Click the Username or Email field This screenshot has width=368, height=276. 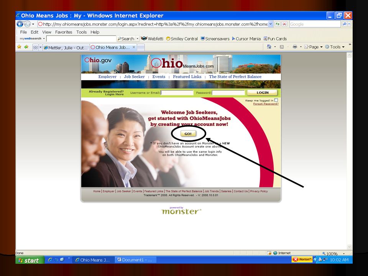tap(177, 93)
